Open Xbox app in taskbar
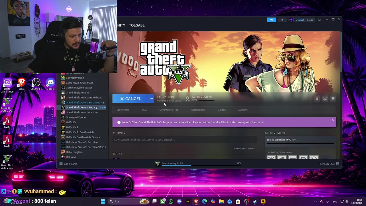Viewport: 366px width, 206px height. (163, 201)
